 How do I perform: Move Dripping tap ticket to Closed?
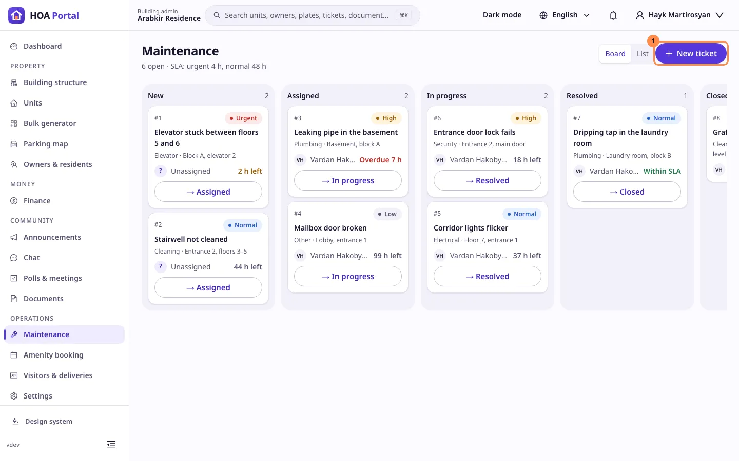627,192
